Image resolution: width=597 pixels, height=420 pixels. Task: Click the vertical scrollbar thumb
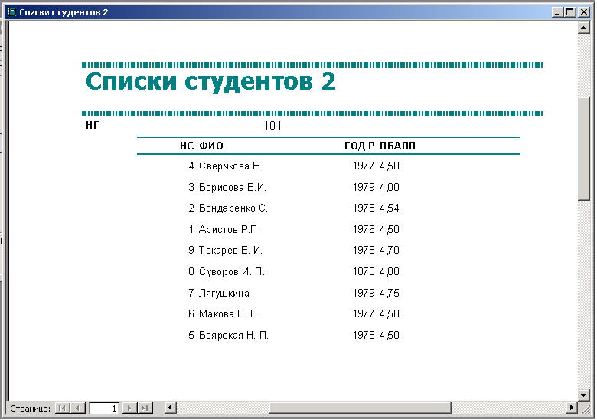pyautogui.click(x=584, y=149)
